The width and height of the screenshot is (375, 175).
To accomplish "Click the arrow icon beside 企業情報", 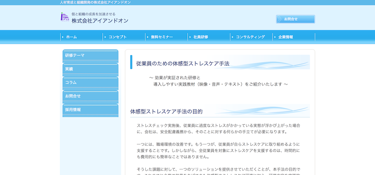I will coord(275,37).
